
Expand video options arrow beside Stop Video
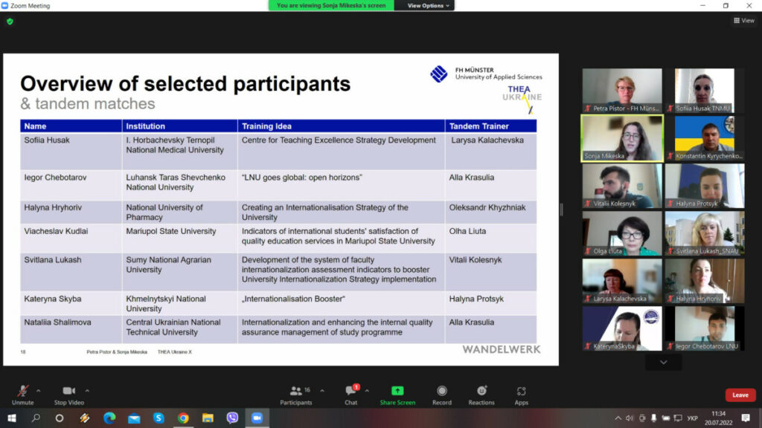click(87, 390)
